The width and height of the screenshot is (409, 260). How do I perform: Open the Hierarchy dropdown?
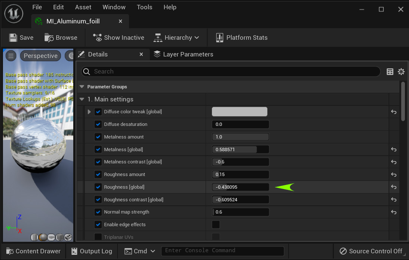(177, 38)
